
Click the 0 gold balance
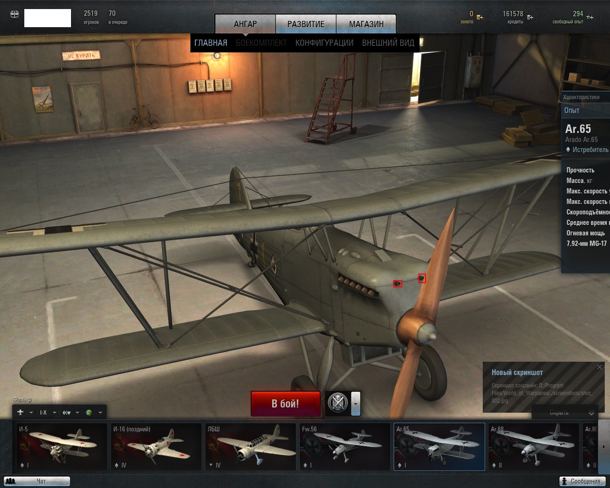[x=471, y=14]
